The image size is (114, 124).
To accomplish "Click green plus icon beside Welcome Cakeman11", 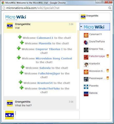I will (20, 37).
